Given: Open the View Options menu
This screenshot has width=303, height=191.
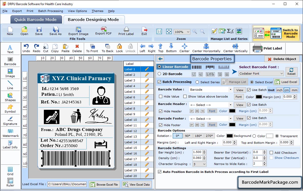Looking at the screenshot, I should click(77, 11).
